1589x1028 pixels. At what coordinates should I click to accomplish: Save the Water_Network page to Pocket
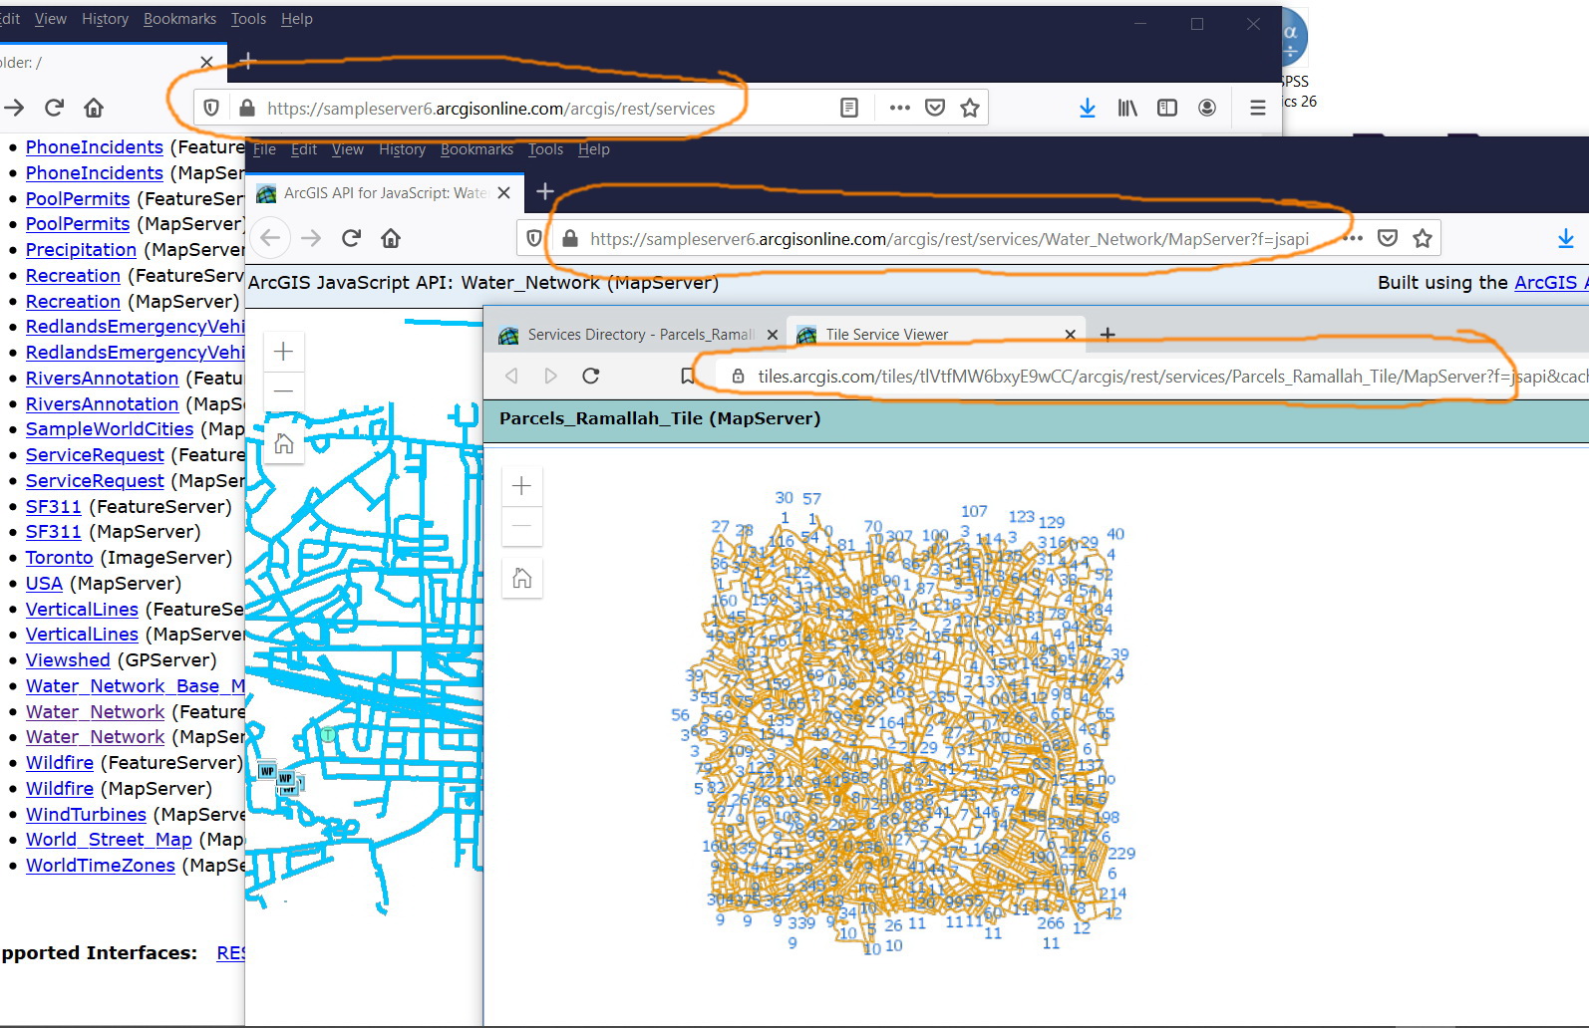coord(1388,238)
